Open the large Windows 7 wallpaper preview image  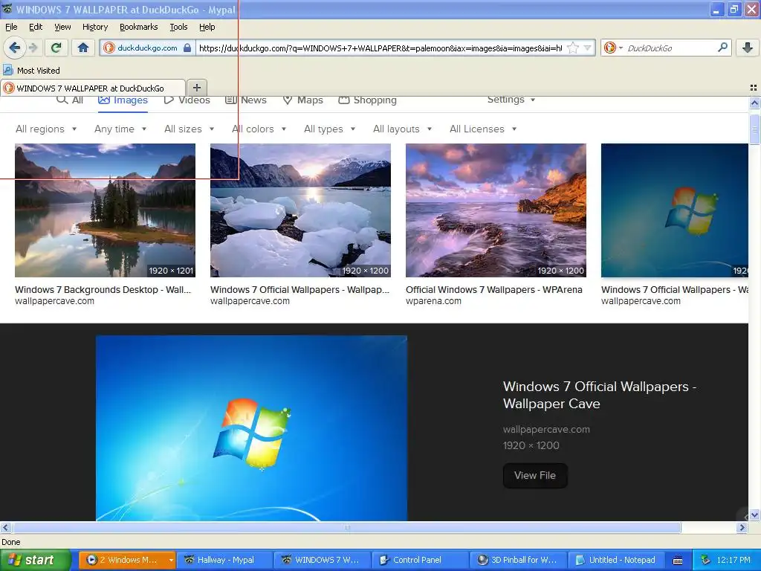[251, 428]
